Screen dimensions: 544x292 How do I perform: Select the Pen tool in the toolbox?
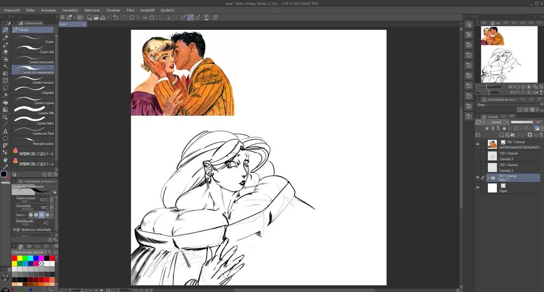[5, 30]
